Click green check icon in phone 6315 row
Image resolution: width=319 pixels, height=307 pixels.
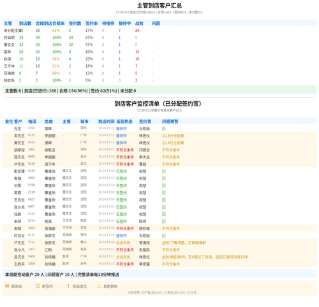coord(164,171)
